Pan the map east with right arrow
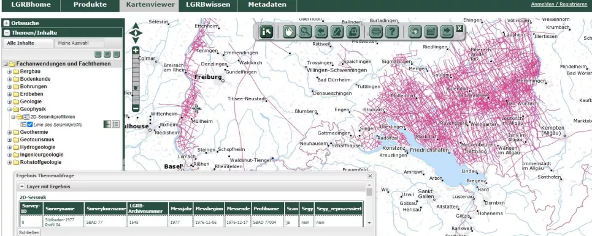 (x=140, y=33)
